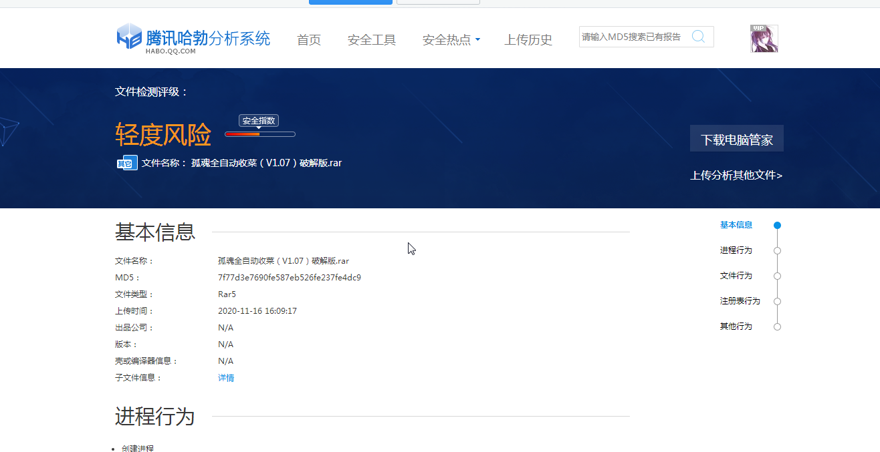Select the 注册表行为 timeline dot
Screen dimensions: 880x452
point(777,301)
